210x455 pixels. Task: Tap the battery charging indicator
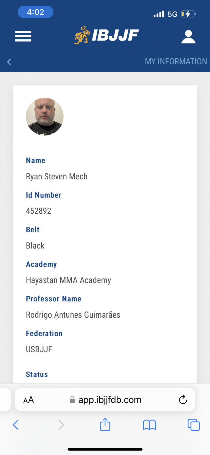click(188, 14)
